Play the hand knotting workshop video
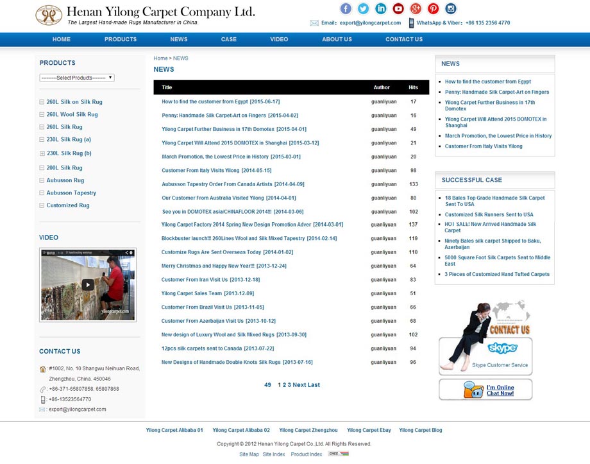 (88, 285)
